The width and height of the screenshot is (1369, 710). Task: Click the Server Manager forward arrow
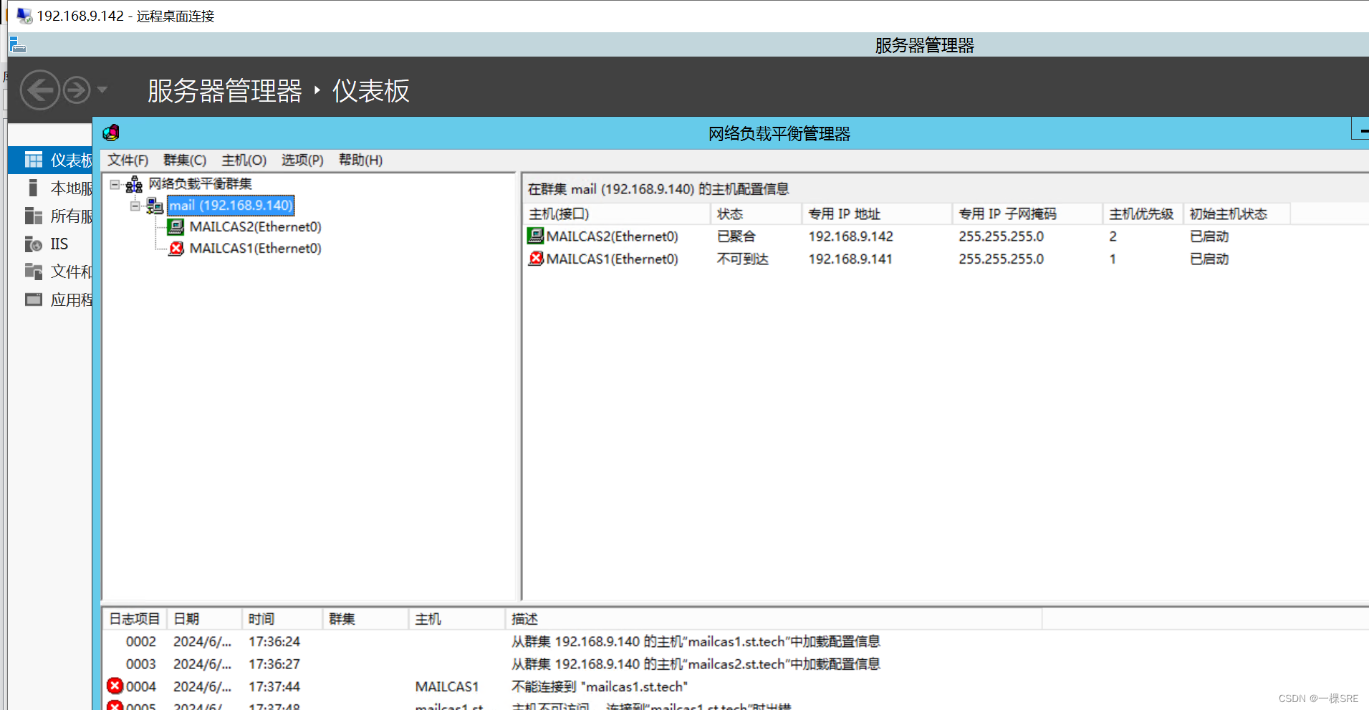tap(77, 90)
